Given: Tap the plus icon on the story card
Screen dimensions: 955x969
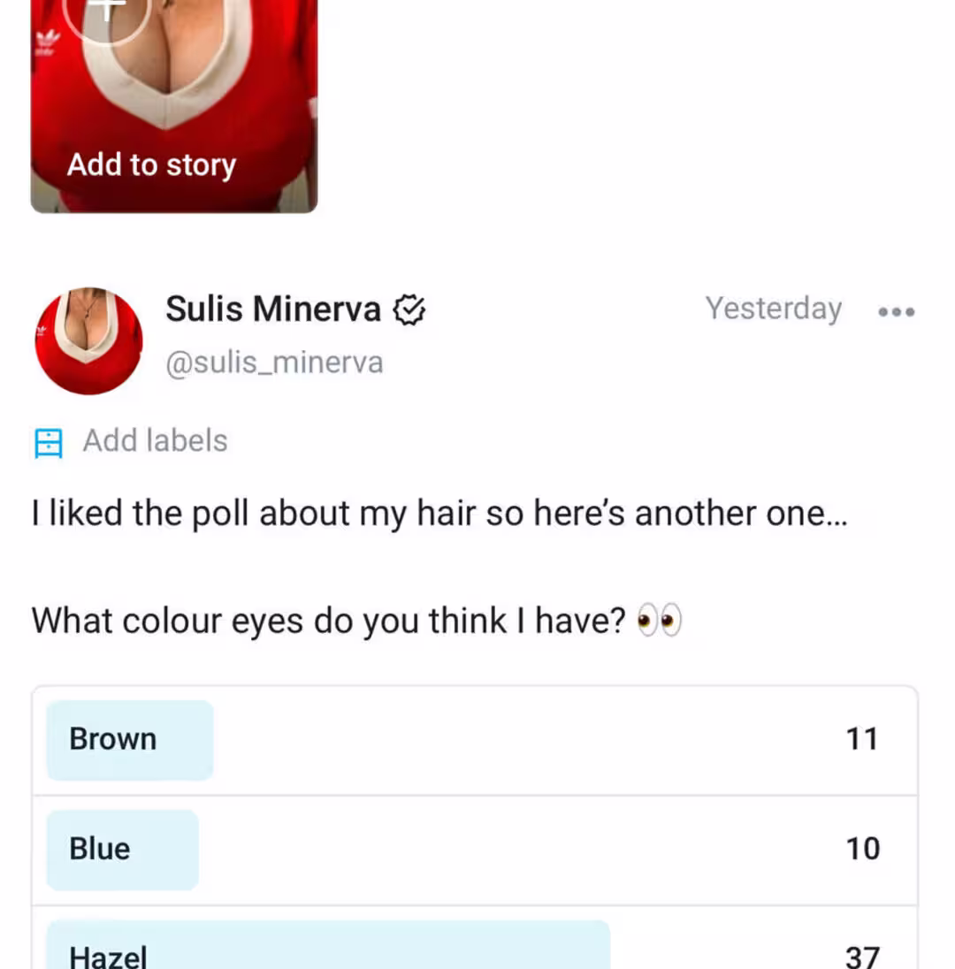Looking at the screenshot, I should click(x=107, y=12).
